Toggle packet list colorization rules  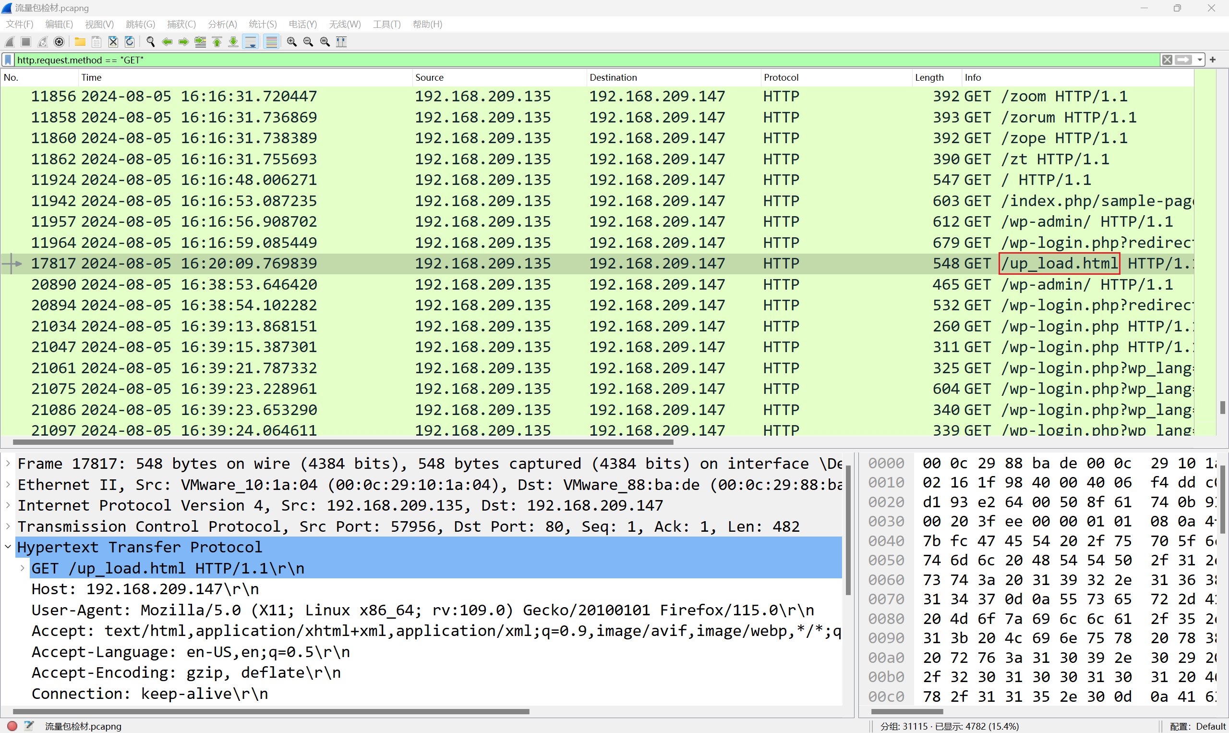[271, 42]
